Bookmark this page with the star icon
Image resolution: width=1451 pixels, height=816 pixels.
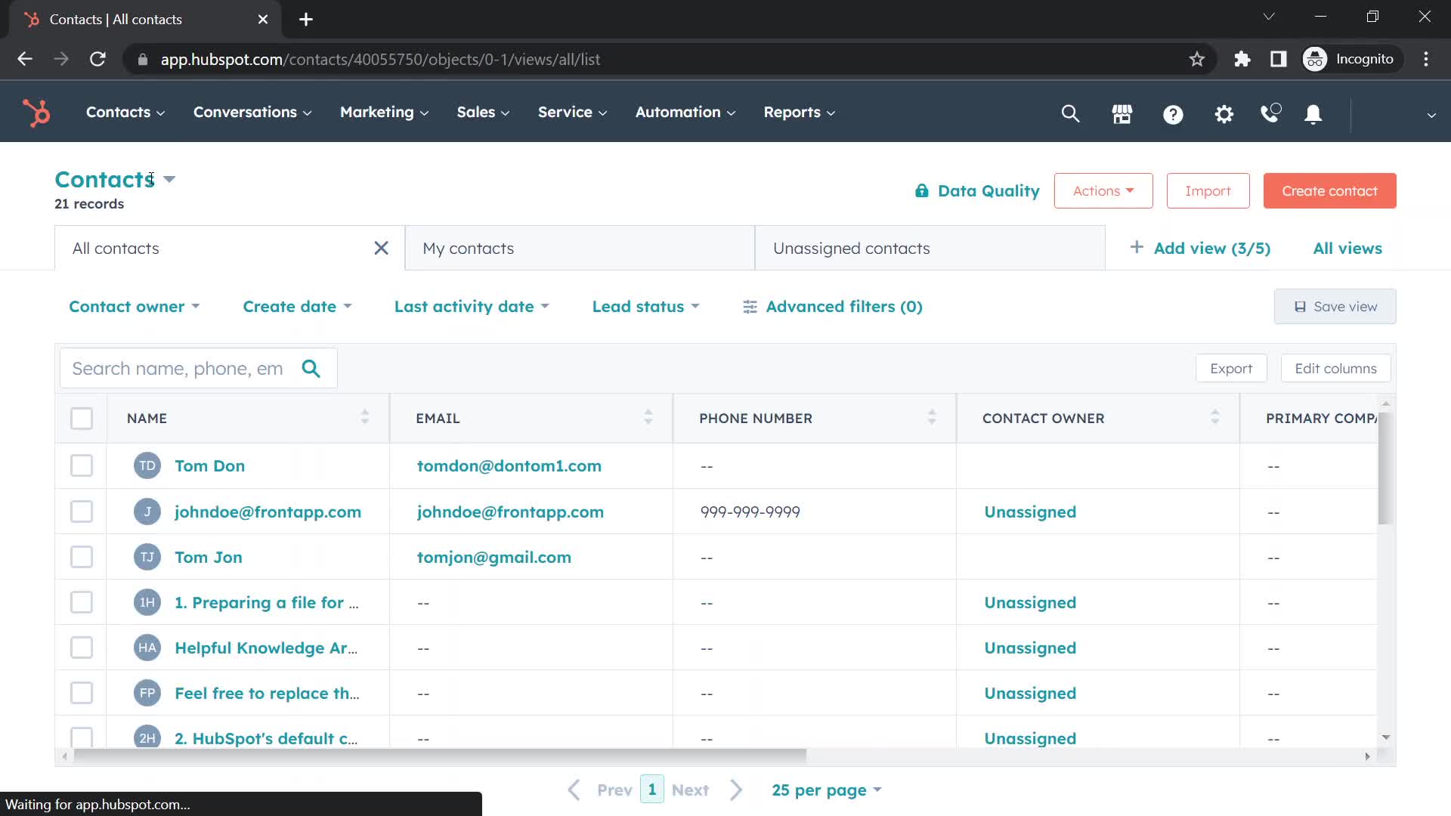pos(1196,59)
